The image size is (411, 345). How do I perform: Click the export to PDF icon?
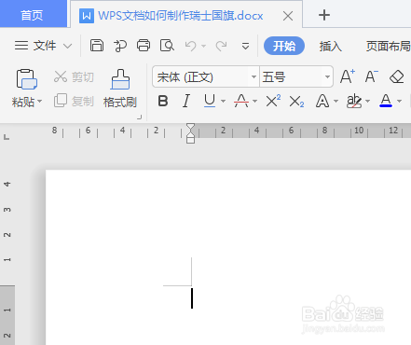click(x=120, y=46)
